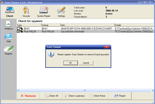Viewport: 155px width, 104px height.
Task: Open the Help book icon
Action: 8,36
